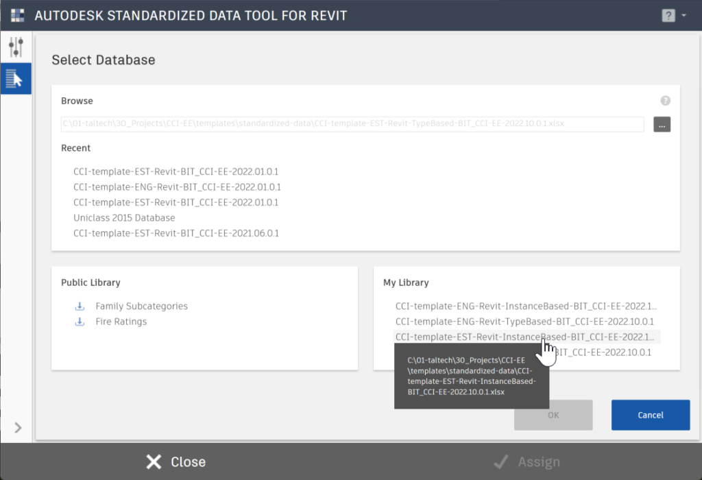Expand the sidebar with the chevron arrow

(x=18, y=428)
